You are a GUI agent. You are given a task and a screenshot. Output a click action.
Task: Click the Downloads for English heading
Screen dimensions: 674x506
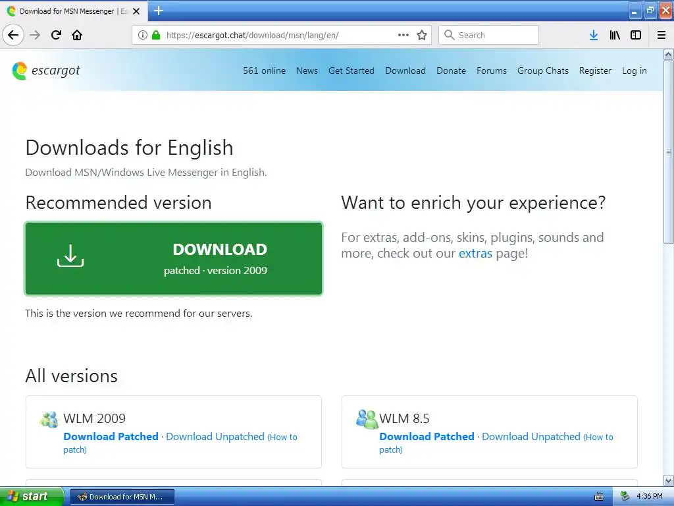[130, 148]
